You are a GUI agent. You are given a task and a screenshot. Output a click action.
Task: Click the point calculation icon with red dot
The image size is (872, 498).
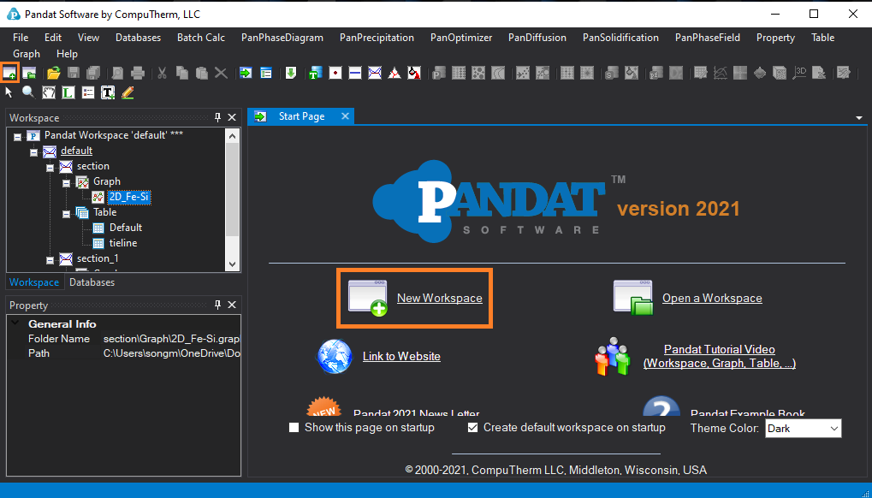point(335,73)
